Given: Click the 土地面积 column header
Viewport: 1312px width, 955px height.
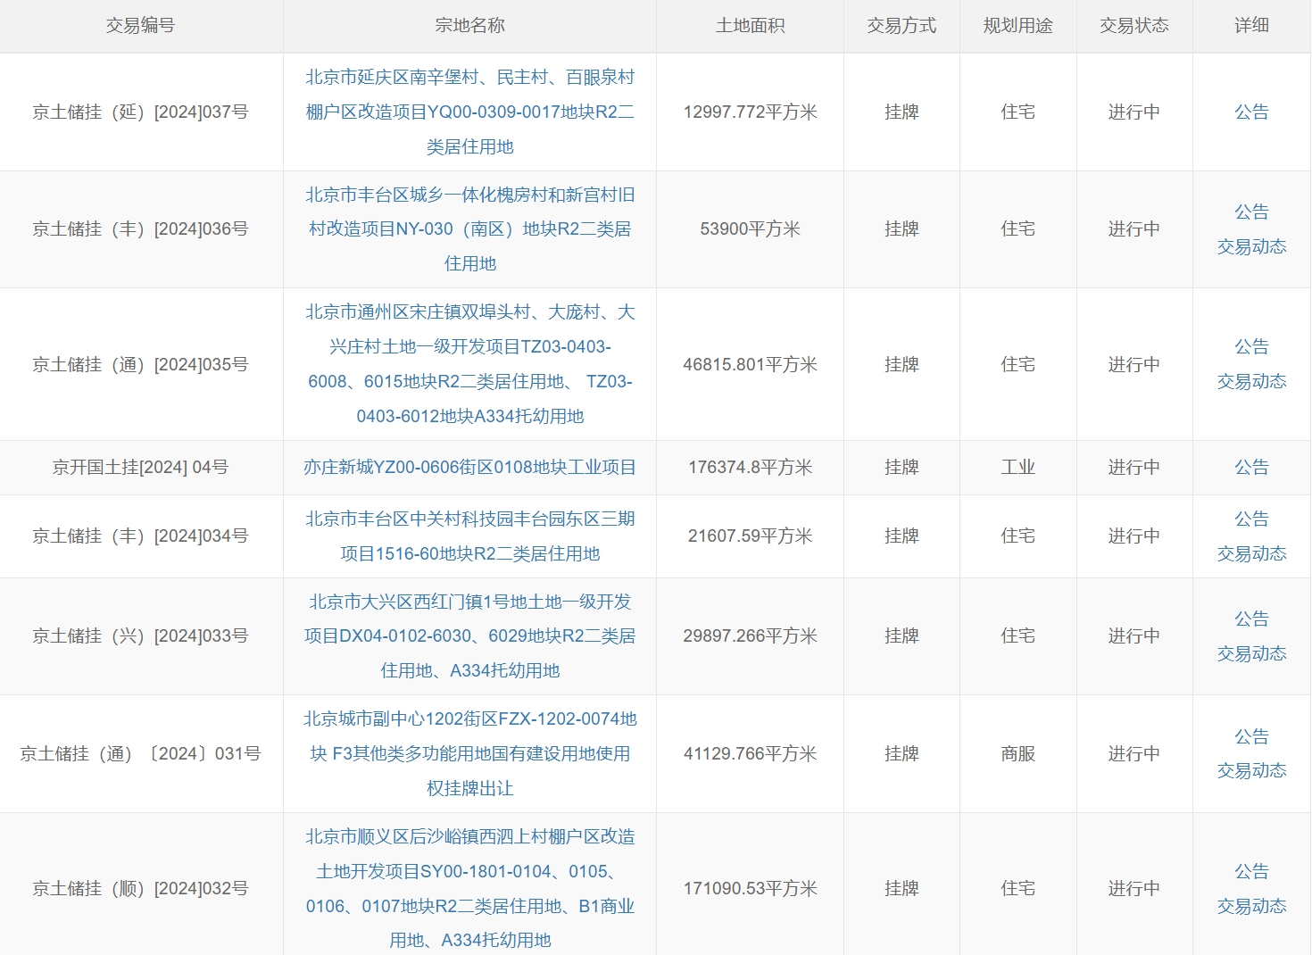Looking at the screenshot, I should [750, 26].
